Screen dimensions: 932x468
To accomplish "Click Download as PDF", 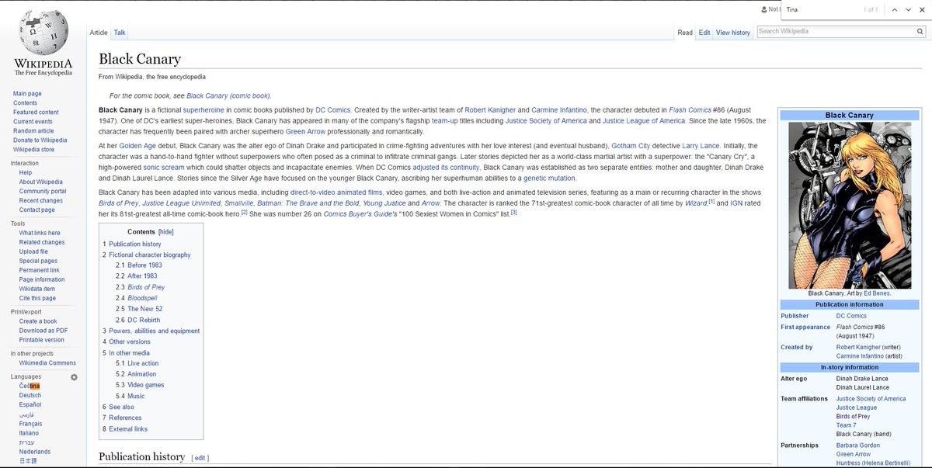I will click(x=43, y=331).
